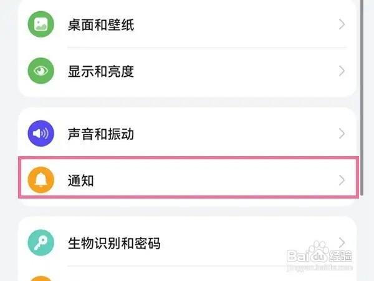
Task: Go to 声音和振动 settings text
Action: pos(100,134)
